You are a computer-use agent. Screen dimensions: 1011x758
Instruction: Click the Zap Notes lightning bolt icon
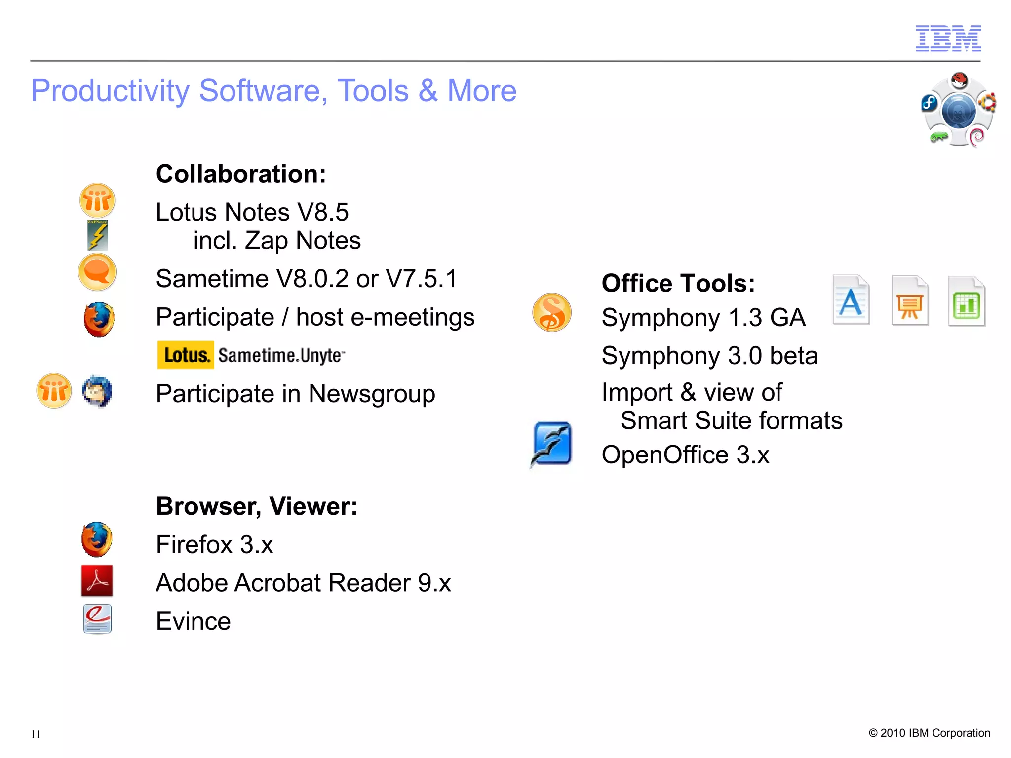coord(98,235)
